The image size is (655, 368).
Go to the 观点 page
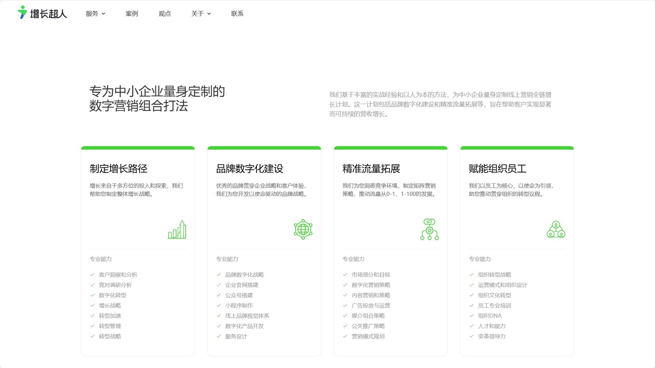point(164,14)
